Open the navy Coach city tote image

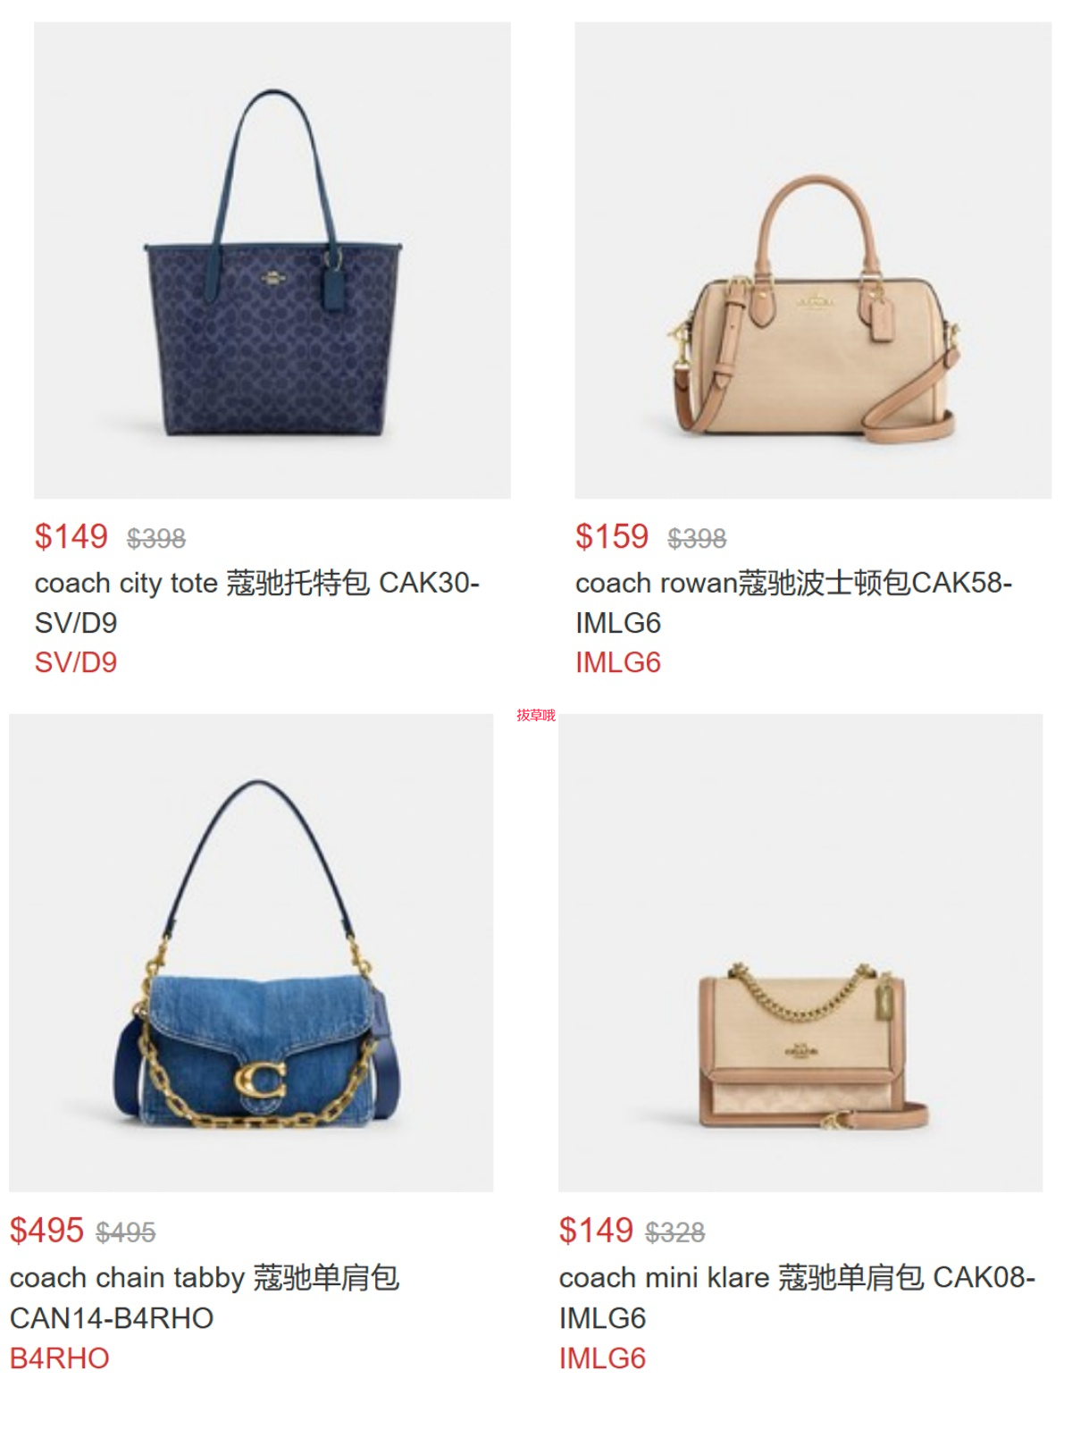click(272, 260)
